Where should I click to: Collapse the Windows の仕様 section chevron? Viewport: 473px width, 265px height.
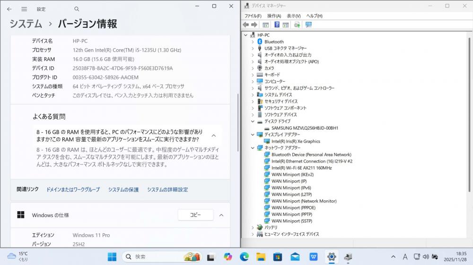click(221, 215)
